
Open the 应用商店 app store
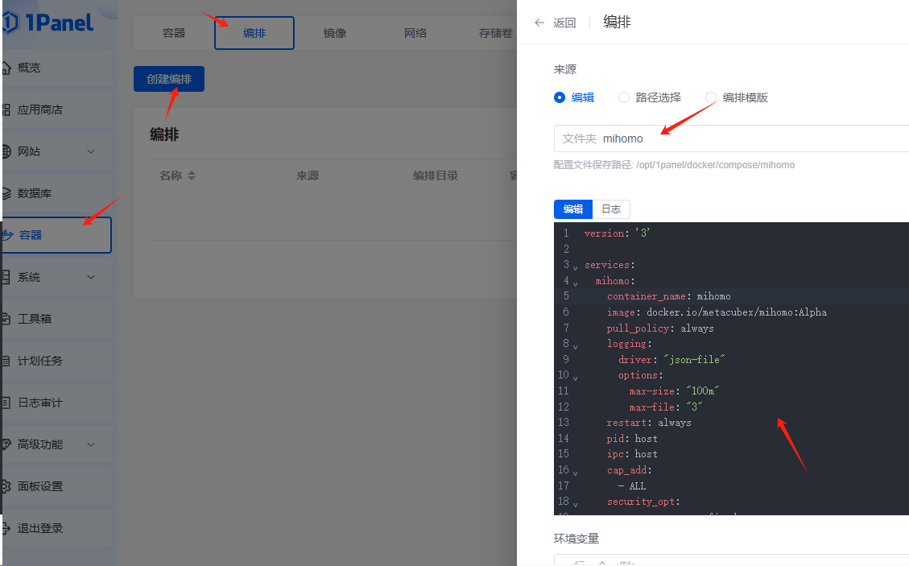(39, 109)
